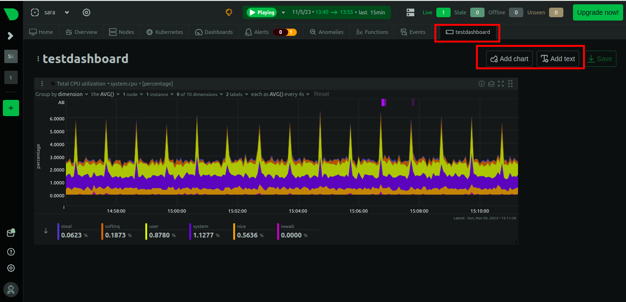Click the Netdata logo icon
The width and height of the screenshot is (626, 302).
[x=11, y=14]
